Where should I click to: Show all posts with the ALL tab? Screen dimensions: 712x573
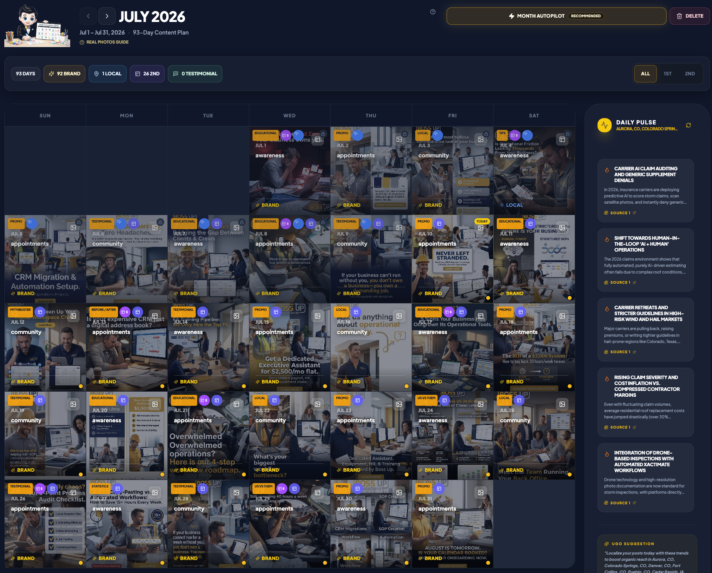[x=645, y=74]
